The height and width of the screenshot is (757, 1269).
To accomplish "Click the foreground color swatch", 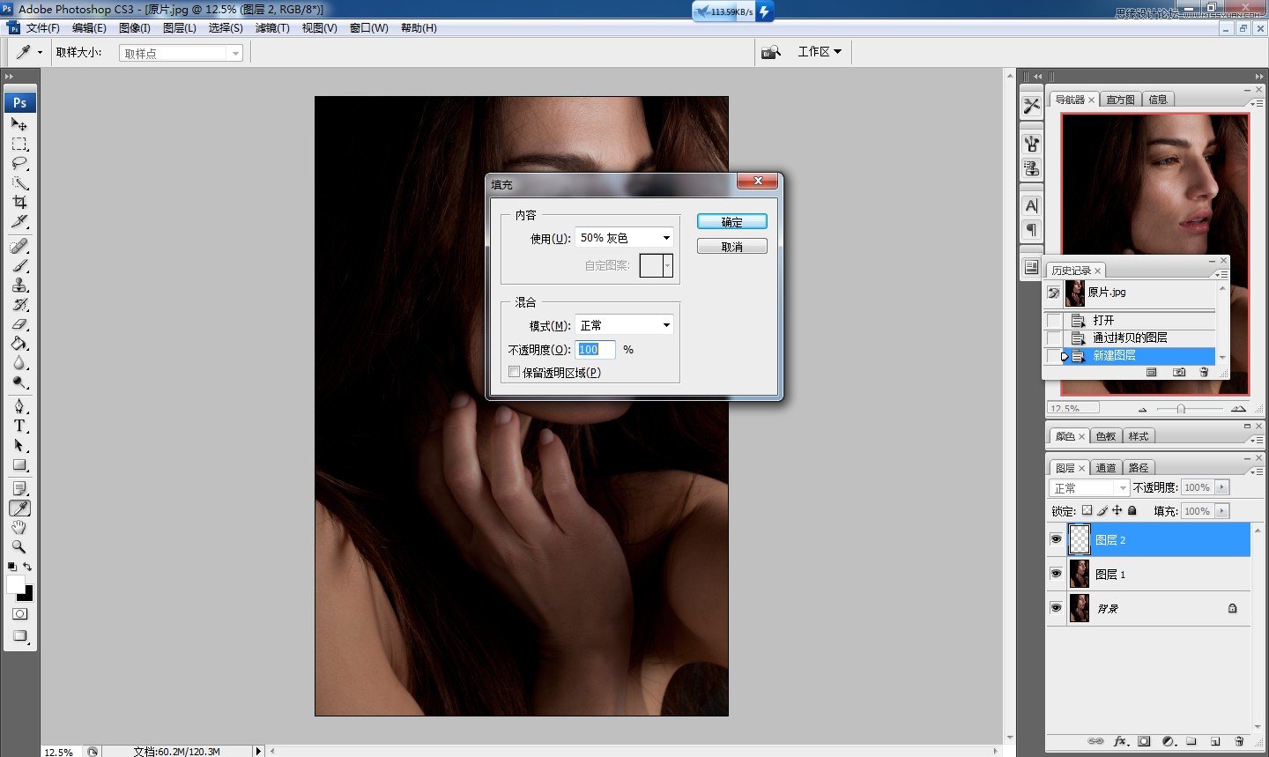I will [x=16, y=585].
